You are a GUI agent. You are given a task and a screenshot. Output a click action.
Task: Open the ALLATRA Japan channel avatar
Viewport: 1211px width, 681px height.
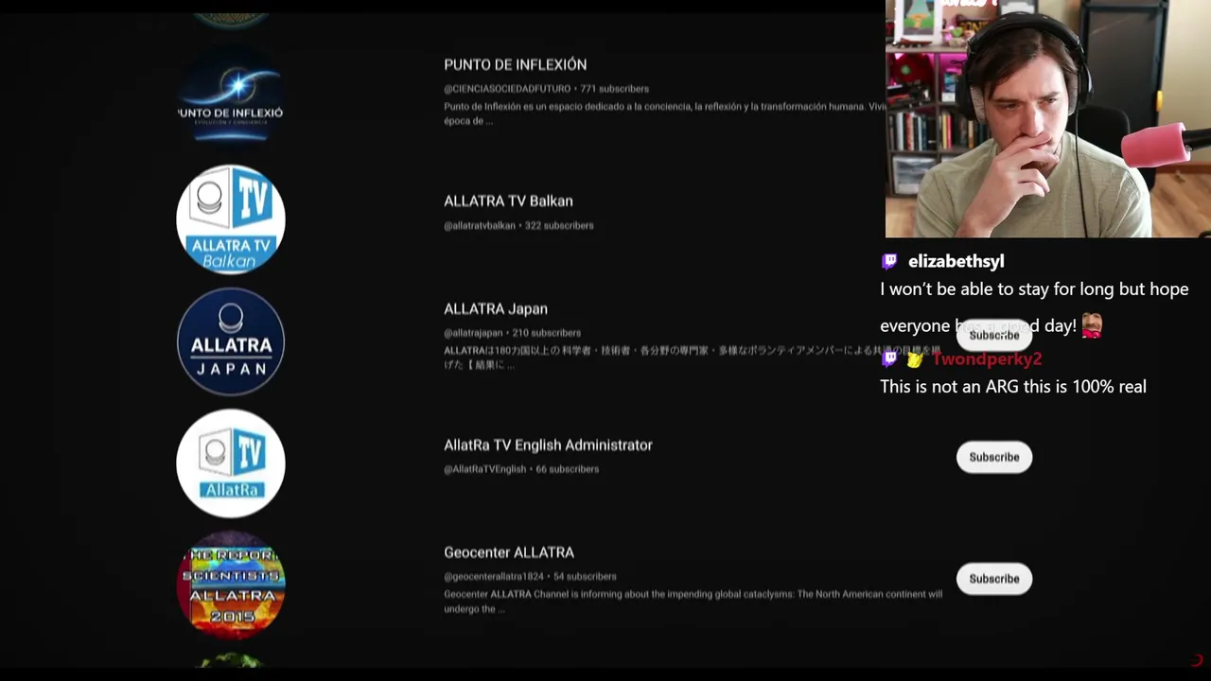(231, 341)
